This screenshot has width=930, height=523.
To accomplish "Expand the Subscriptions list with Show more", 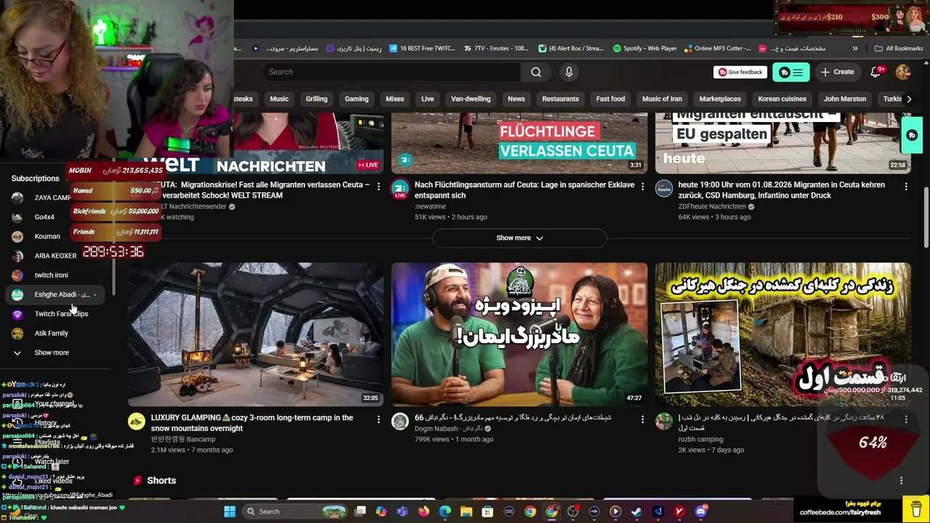I will [52, 352].
